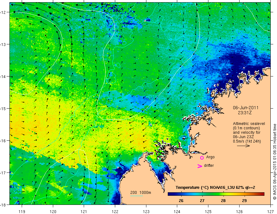This screenshot has height=214, width=277.
Task: Click longitude axis label 119
Action: point(22,211)
